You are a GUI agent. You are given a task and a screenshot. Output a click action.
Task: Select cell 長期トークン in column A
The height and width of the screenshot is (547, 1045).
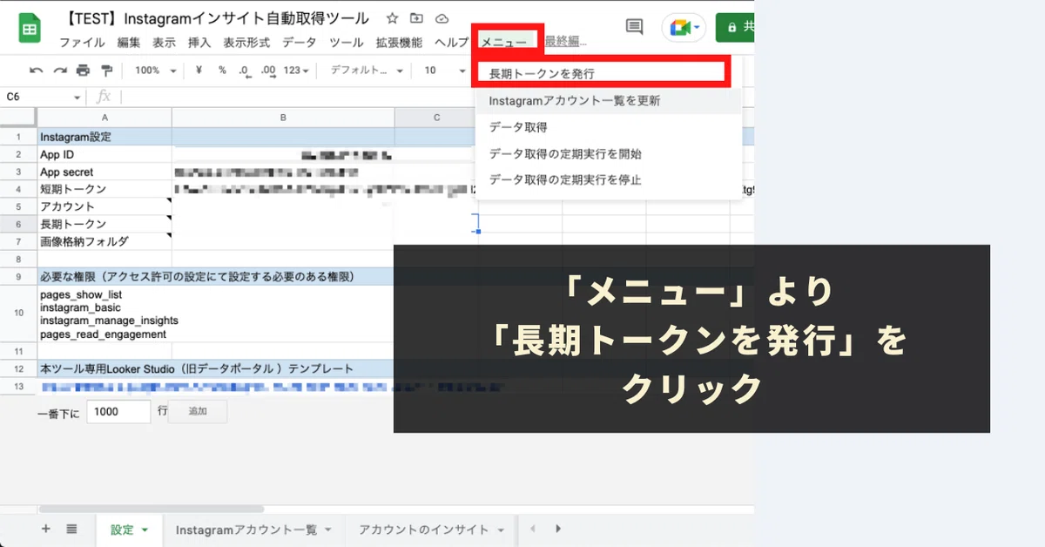click(x=104, y=224)
